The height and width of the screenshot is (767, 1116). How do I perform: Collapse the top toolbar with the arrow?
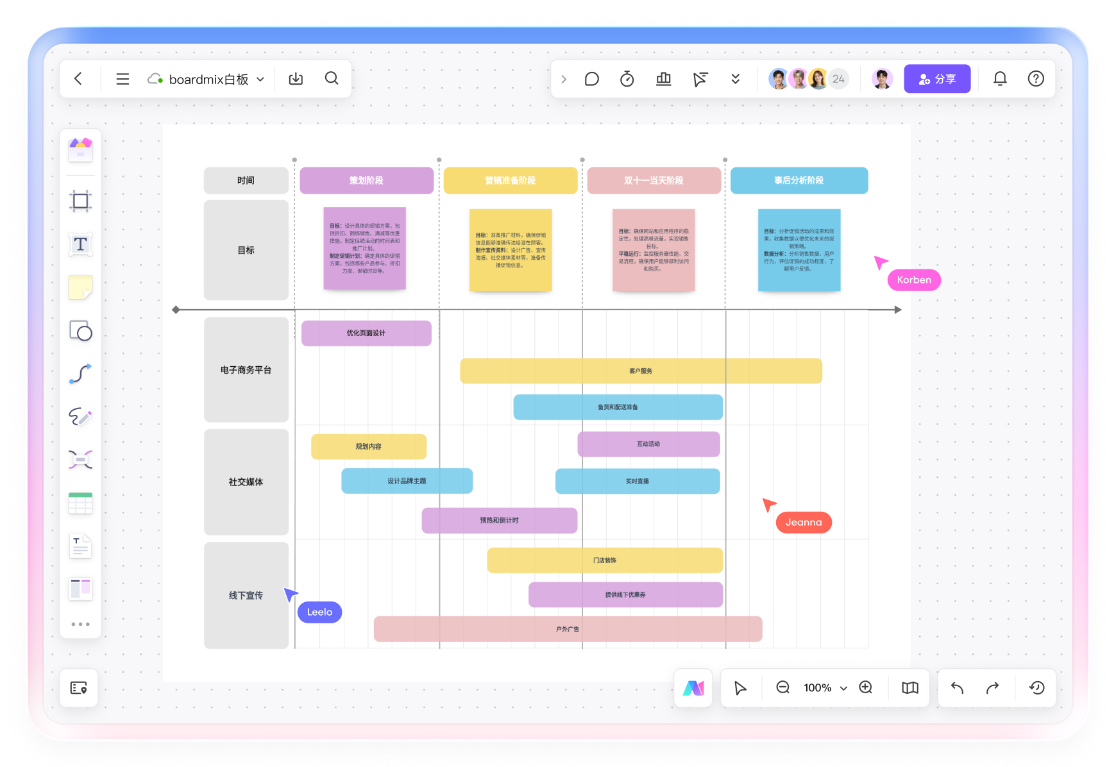coord(564,79)
